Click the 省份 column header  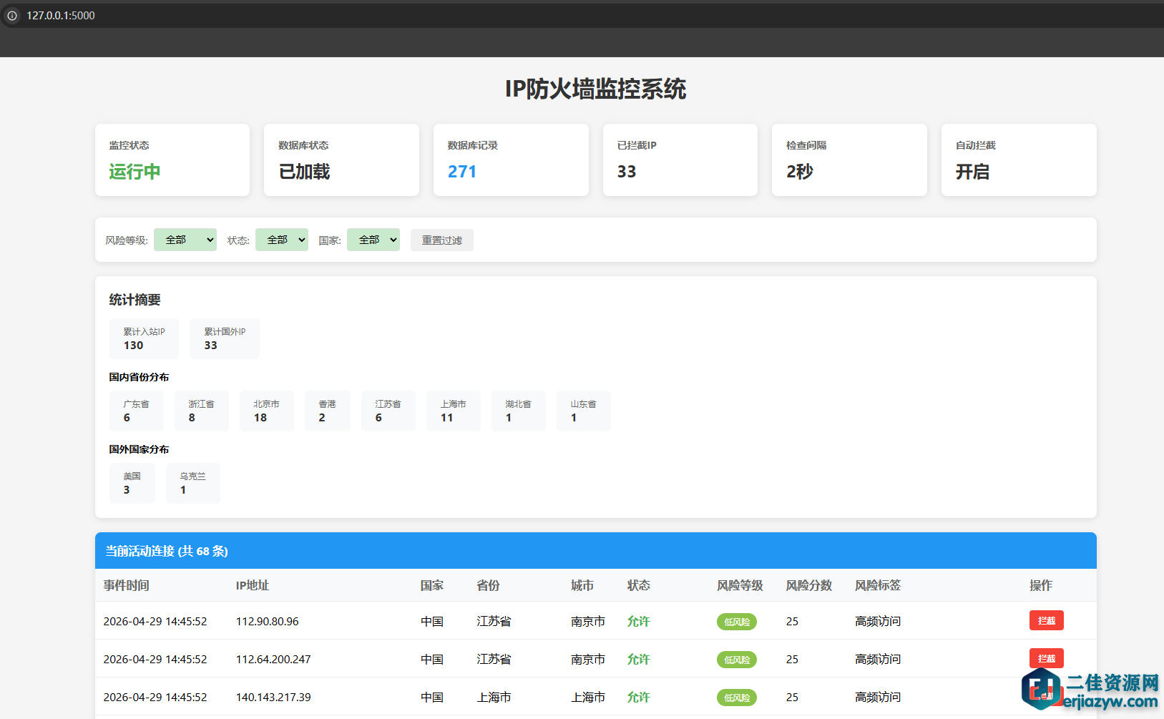click(488, 585)
